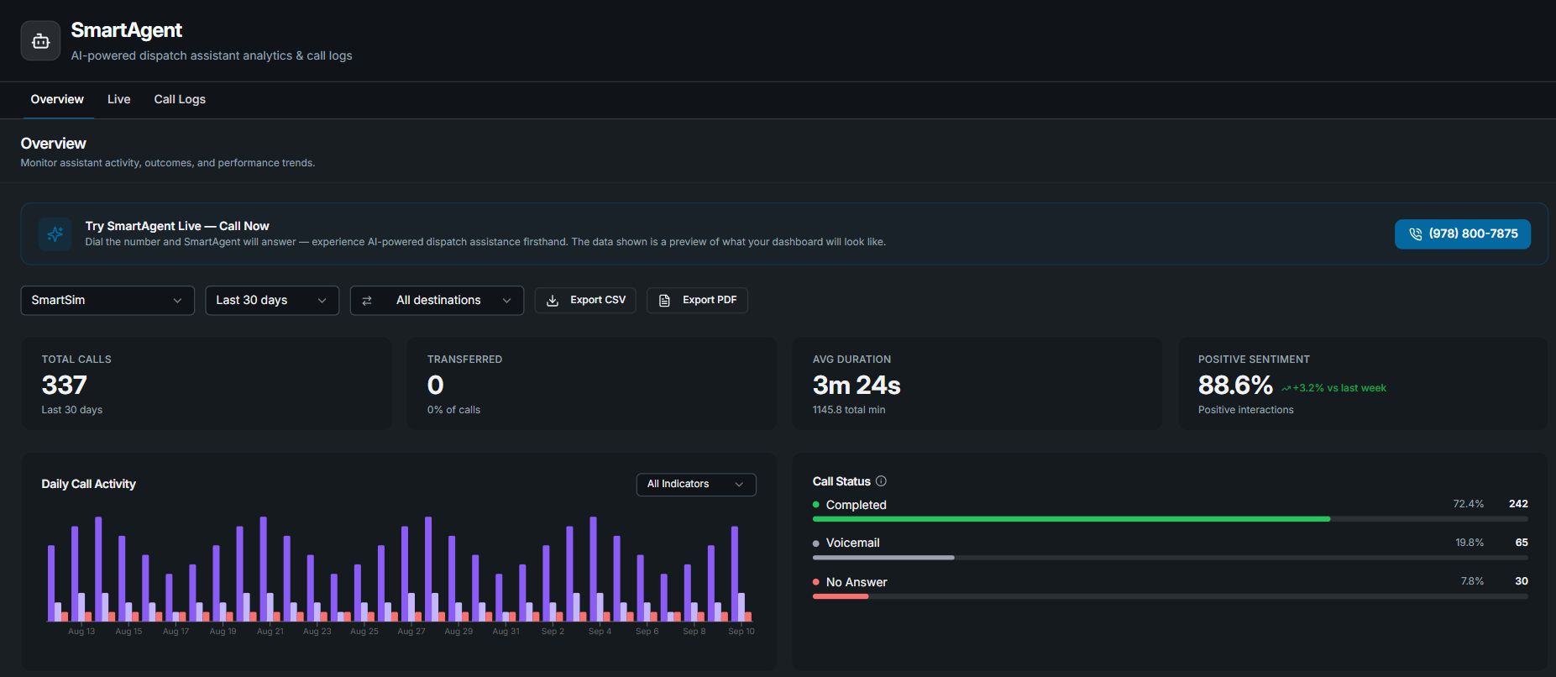Click the 30 no answer count
The image size is (1556, 677).
click(1522, 581)
